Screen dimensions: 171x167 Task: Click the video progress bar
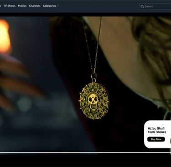click(x=85, y=152)
